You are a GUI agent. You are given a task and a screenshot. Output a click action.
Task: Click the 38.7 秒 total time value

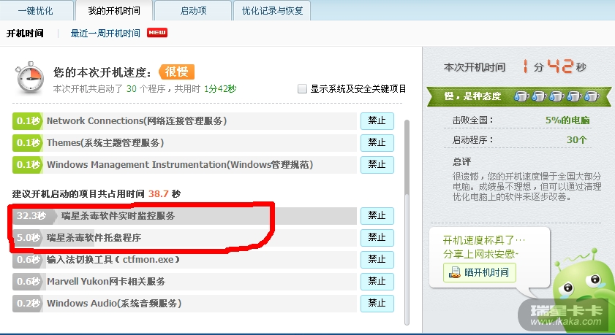[165, 193]
